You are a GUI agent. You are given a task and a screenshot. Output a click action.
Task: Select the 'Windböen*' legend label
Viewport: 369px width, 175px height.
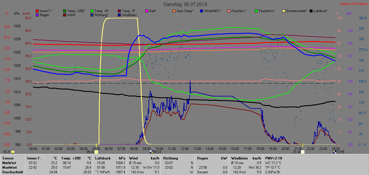pyautogui.click(x=129, y=15)
